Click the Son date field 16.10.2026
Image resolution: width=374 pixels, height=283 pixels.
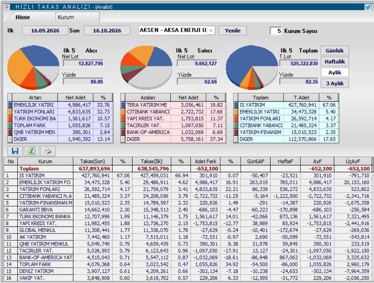point(107,31)
